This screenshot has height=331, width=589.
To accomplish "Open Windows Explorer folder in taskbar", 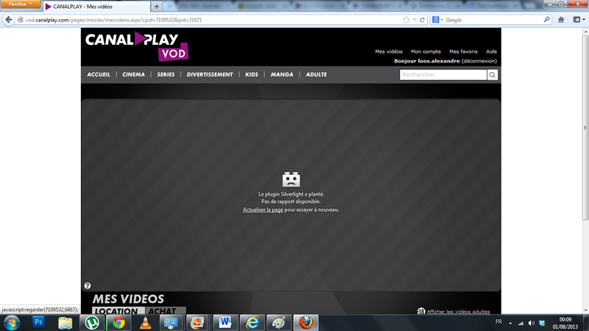I will [x=65, y=323].
